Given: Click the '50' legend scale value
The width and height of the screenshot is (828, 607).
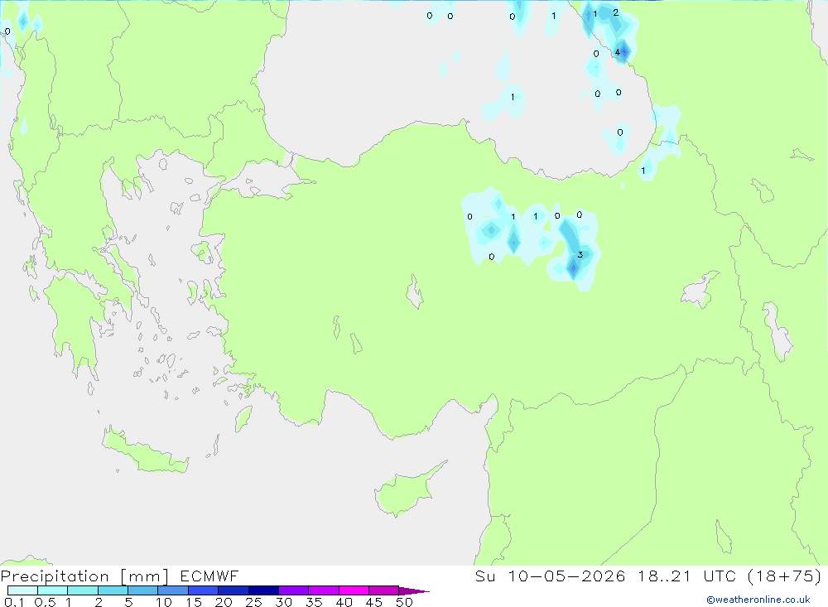Looking at the screenshot, I should pos(404,602).
